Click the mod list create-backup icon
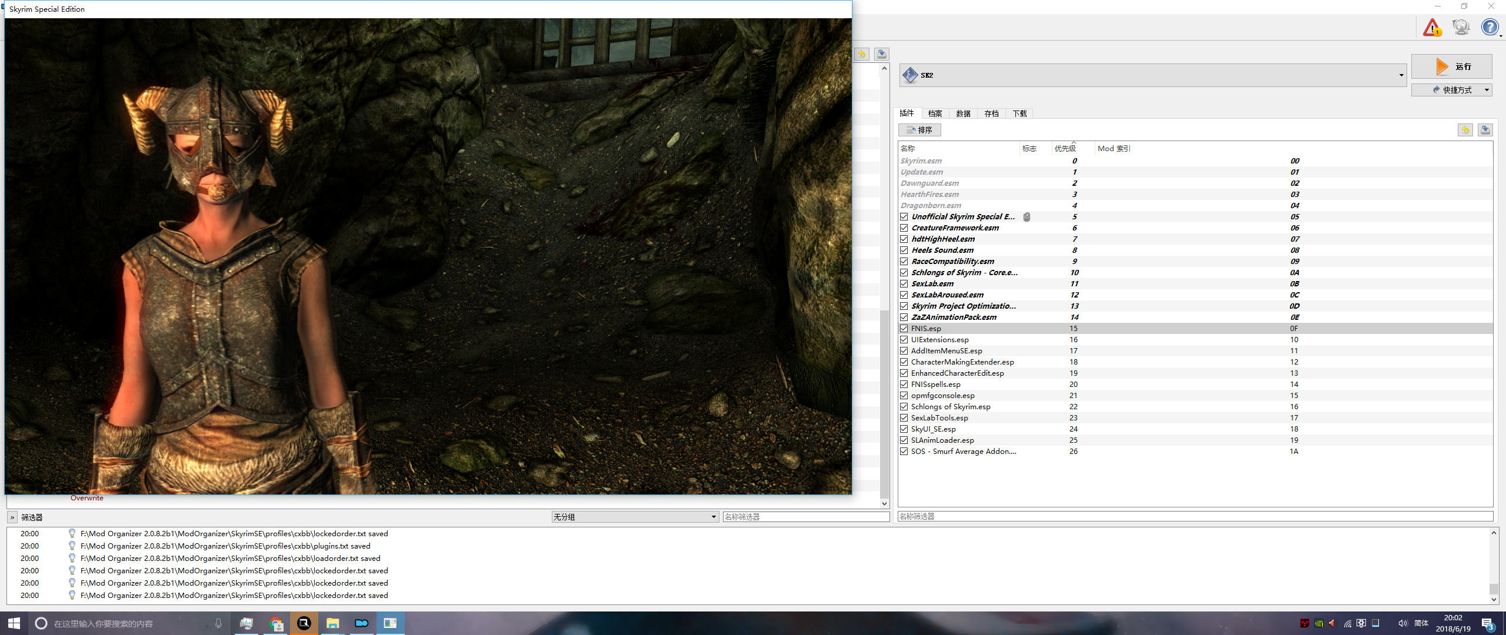Image resolution: width=1506 pixels, height=635 pixels. coord(881,54)
